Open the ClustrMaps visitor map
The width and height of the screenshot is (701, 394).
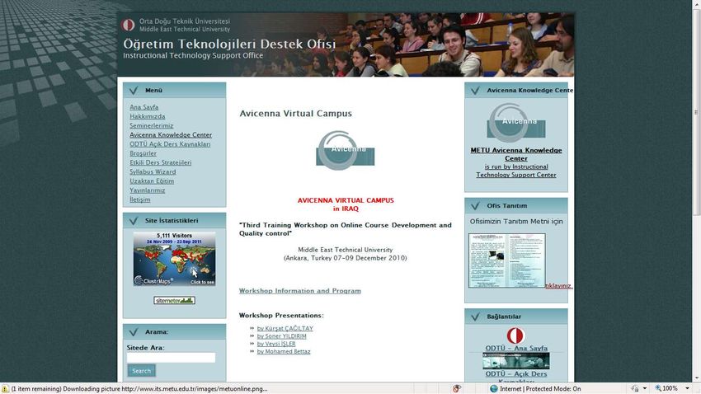pos(174,259)
